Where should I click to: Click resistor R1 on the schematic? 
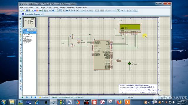pyautogui.click(x=119, y=61)
